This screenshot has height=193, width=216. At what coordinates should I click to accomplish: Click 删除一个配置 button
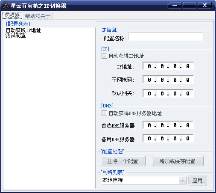(123, 161)
